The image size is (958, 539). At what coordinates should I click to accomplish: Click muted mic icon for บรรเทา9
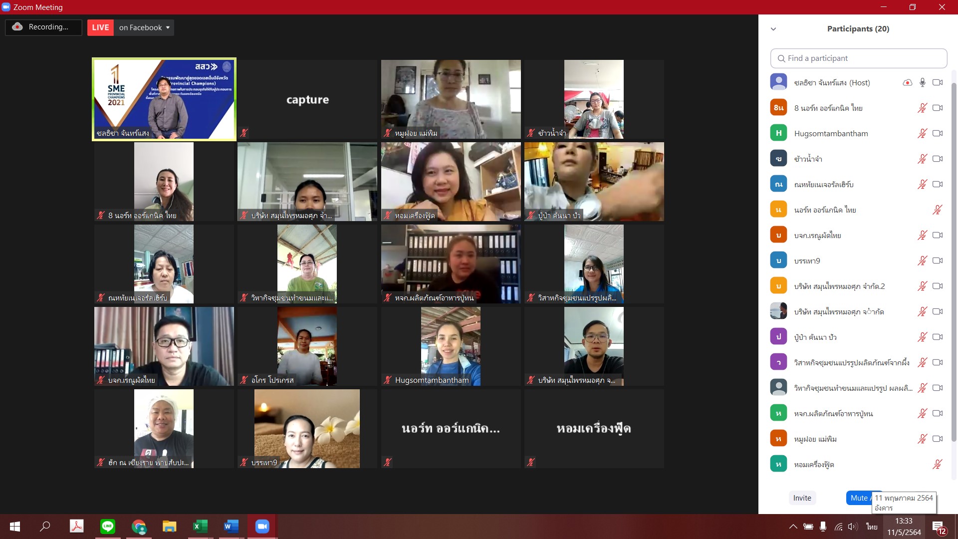(922, 261)
